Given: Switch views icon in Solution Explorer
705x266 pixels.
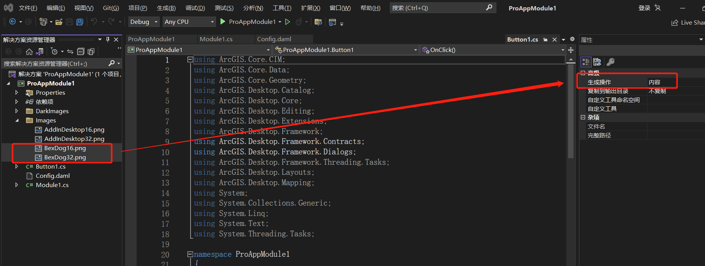Looking at the screenshot, I should [x=39, y=52].
